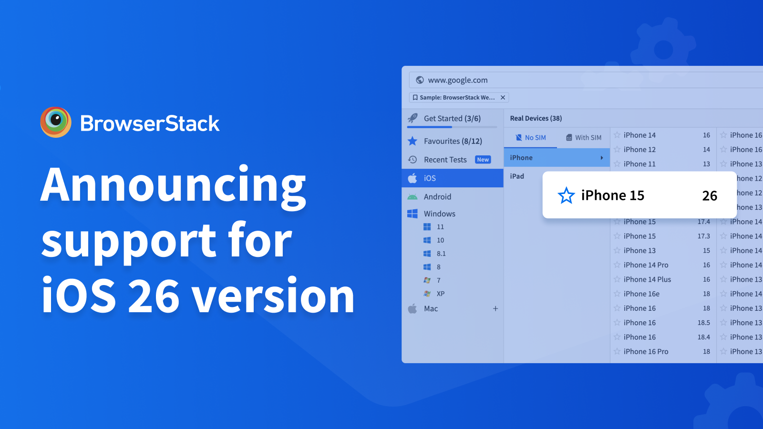The image size is (763, 429).
Task: Open the Sample: BrowserStack We... bookmark
Action: click(459, 97)
